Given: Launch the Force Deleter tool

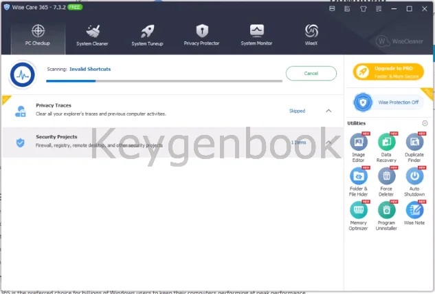Looking at the screenshot, I should [x=386, y=178].
